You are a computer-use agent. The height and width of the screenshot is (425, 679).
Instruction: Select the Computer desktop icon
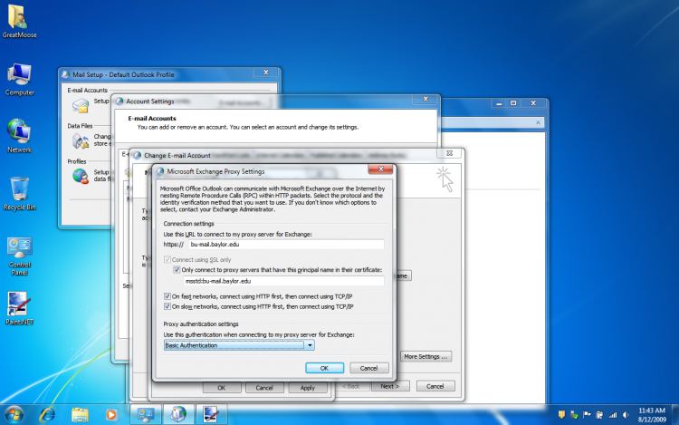pyautogui.click(x=19, y=79)
